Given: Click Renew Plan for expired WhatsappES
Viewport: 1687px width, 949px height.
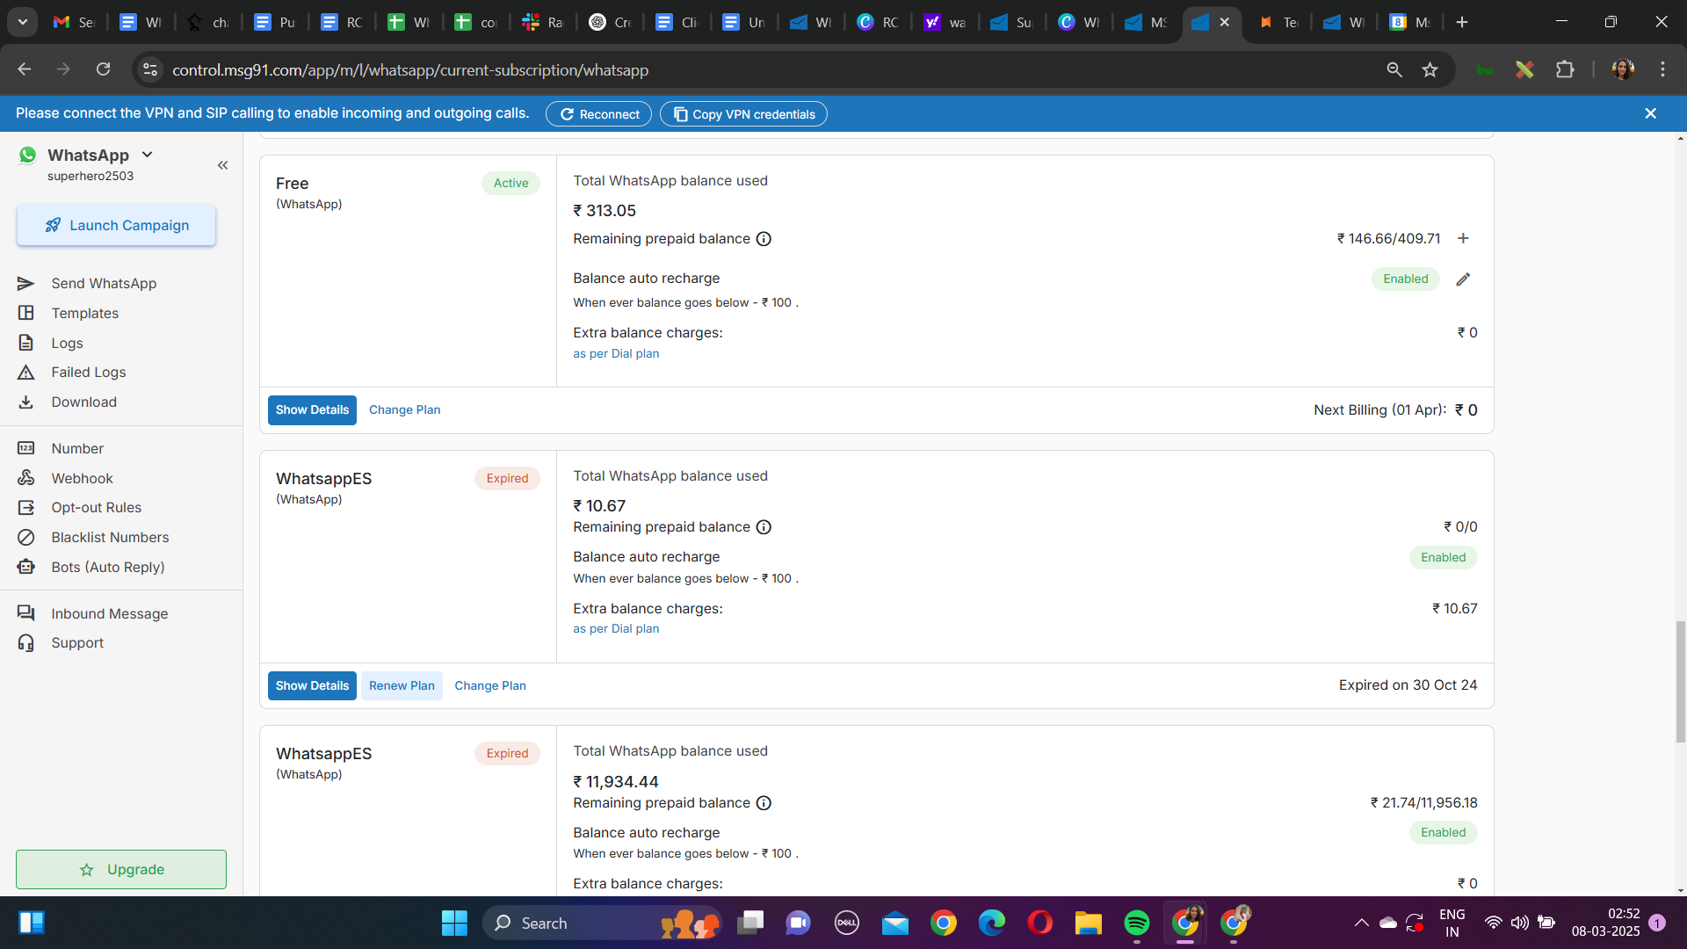Looking at the screenshot, I should [x=402, y=685].
